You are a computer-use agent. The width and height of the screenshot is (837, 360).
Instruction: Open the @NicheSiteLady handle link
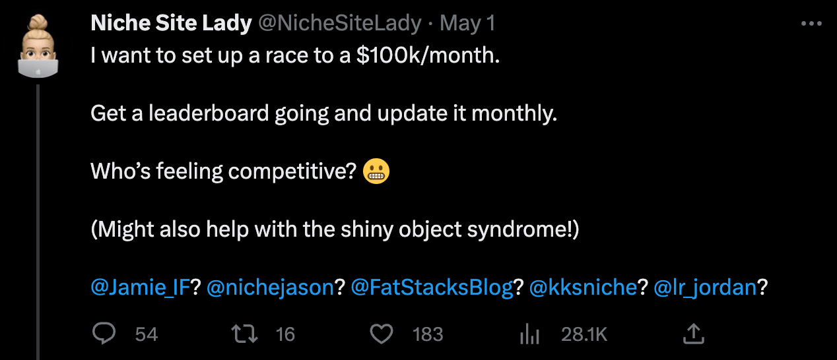pos(339,24)
